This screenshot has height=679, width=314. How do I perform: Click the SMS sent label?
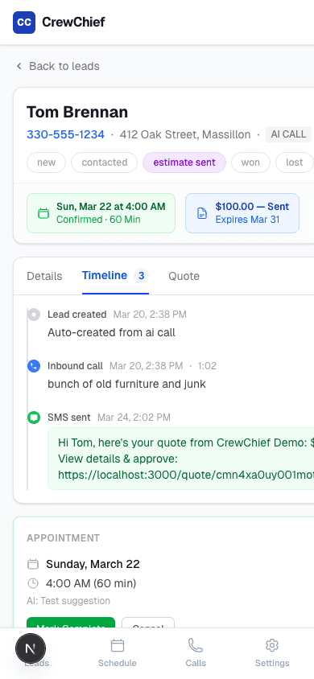(69, 418)
